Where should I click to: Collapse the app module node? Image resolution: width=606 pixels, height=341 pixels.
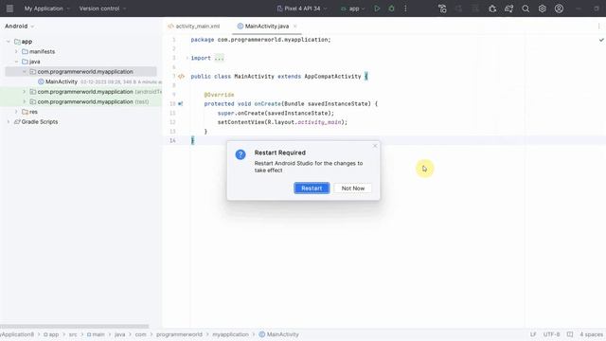coord(9,42)
